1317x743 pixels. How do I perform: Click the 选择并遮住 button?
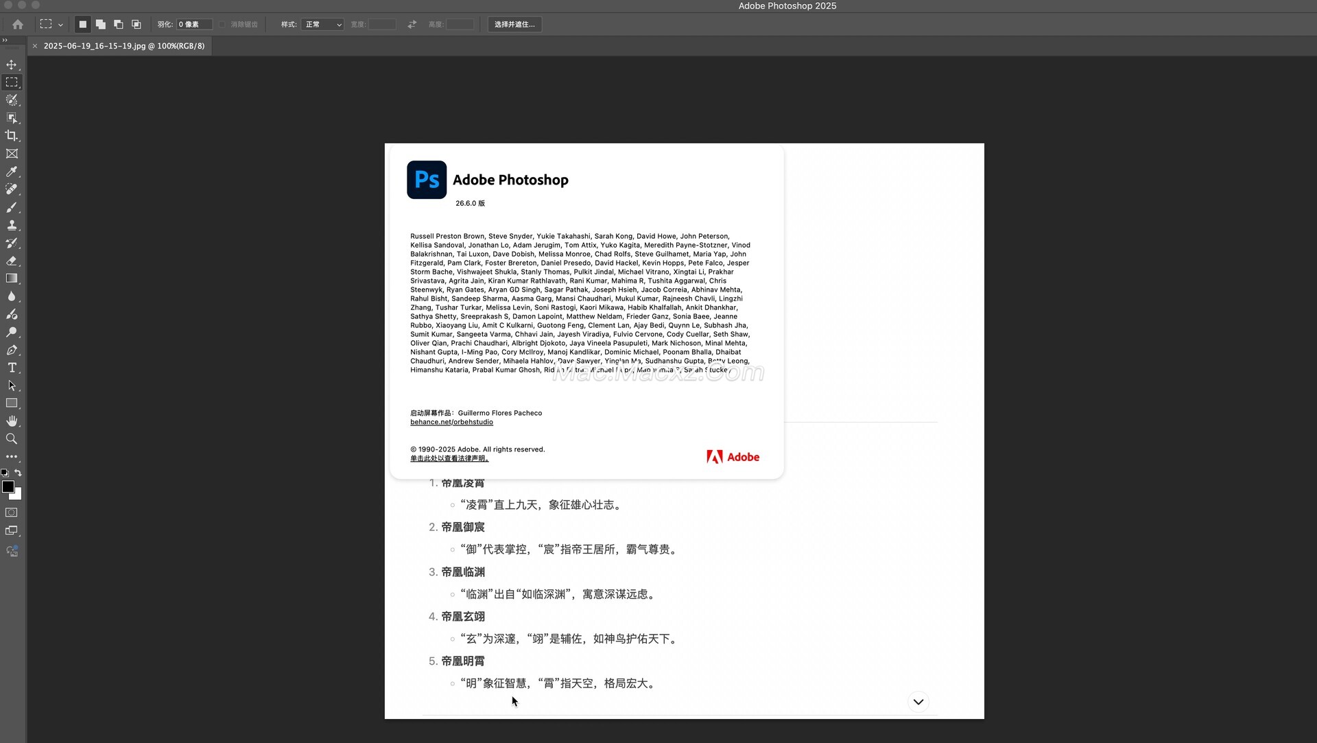coord(514,25)
